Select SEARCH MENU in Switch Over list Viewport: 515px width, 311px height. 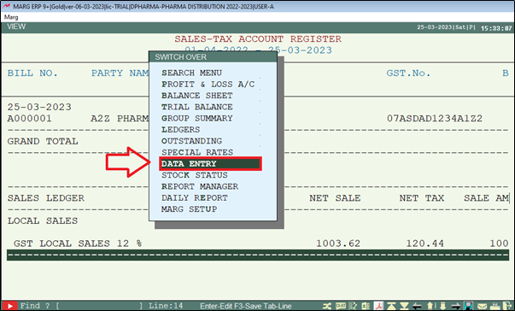click(191, 73)
